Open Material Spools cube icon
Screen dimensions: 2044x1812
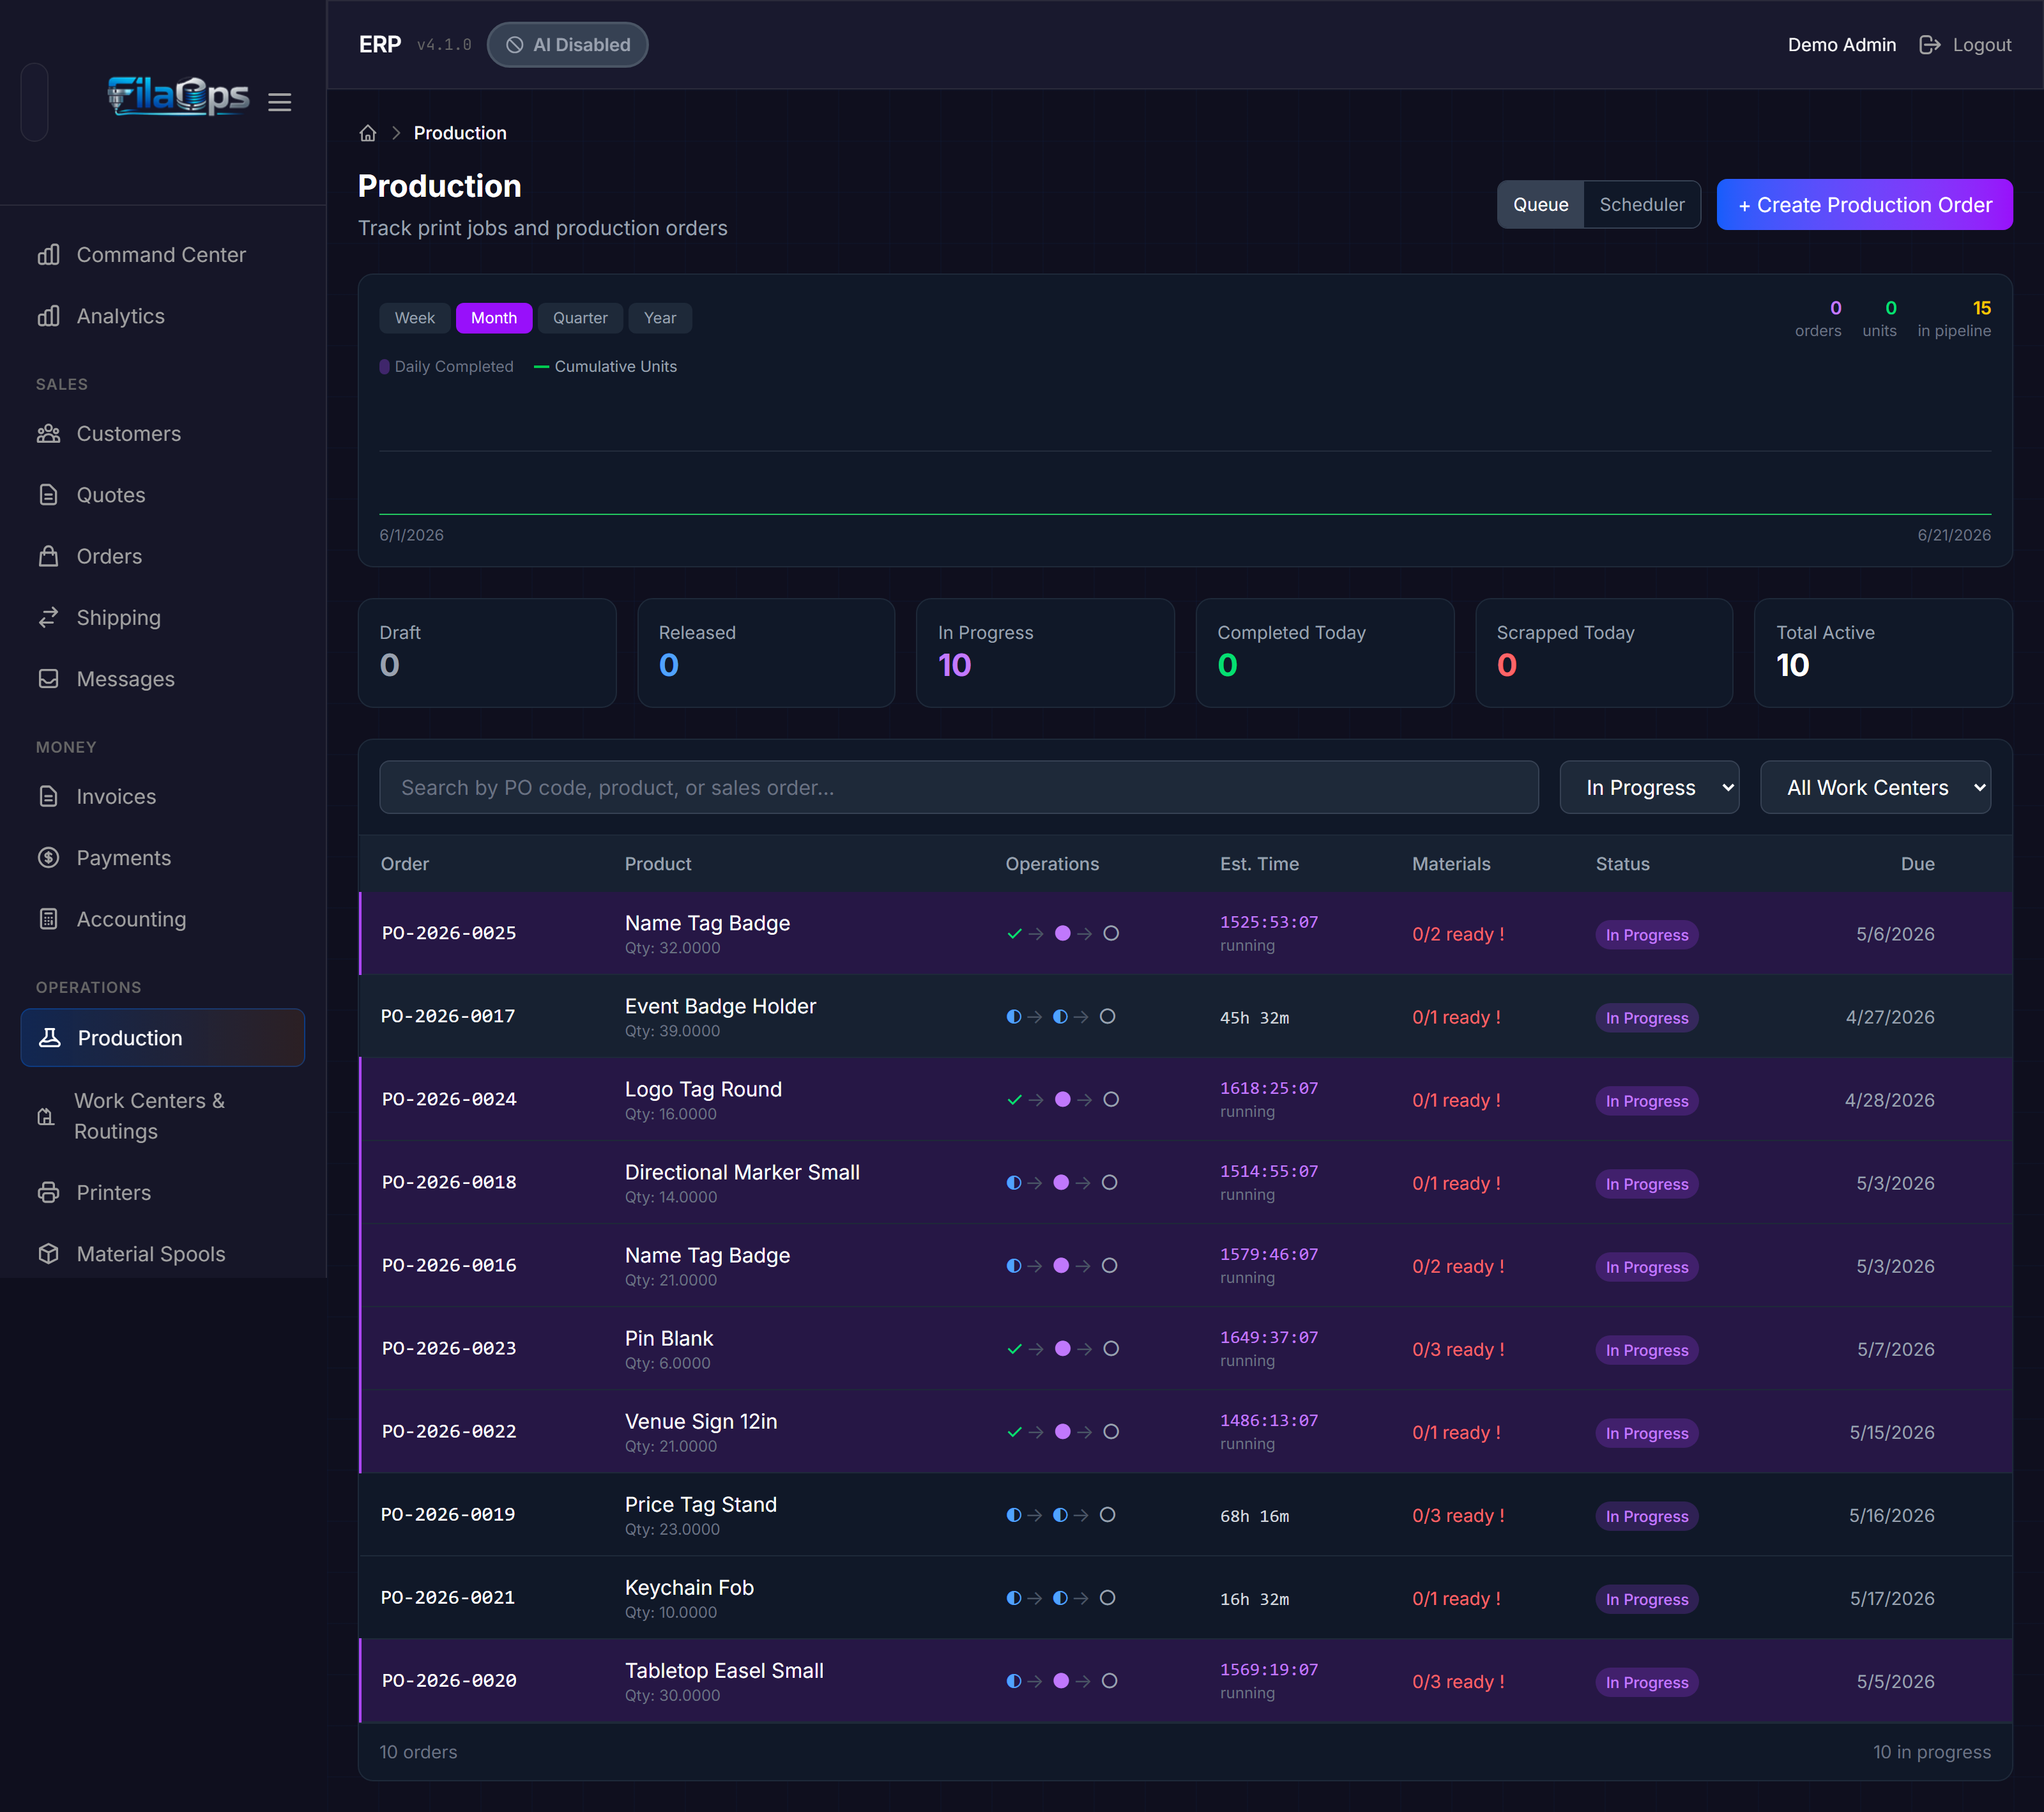[48, 1254]
